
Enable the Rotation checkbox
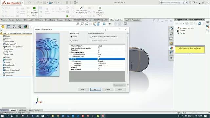coord(99,68)
